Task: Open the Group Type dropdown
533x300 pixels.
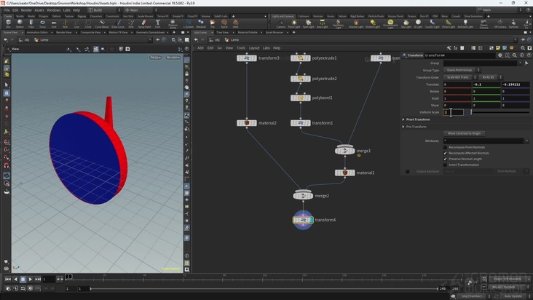Action: 461,70
